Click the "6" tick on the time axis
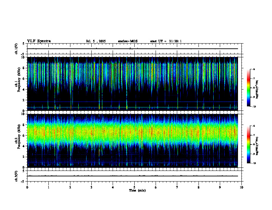This screenshot has height=210, width=272. (x=156, y=187)
